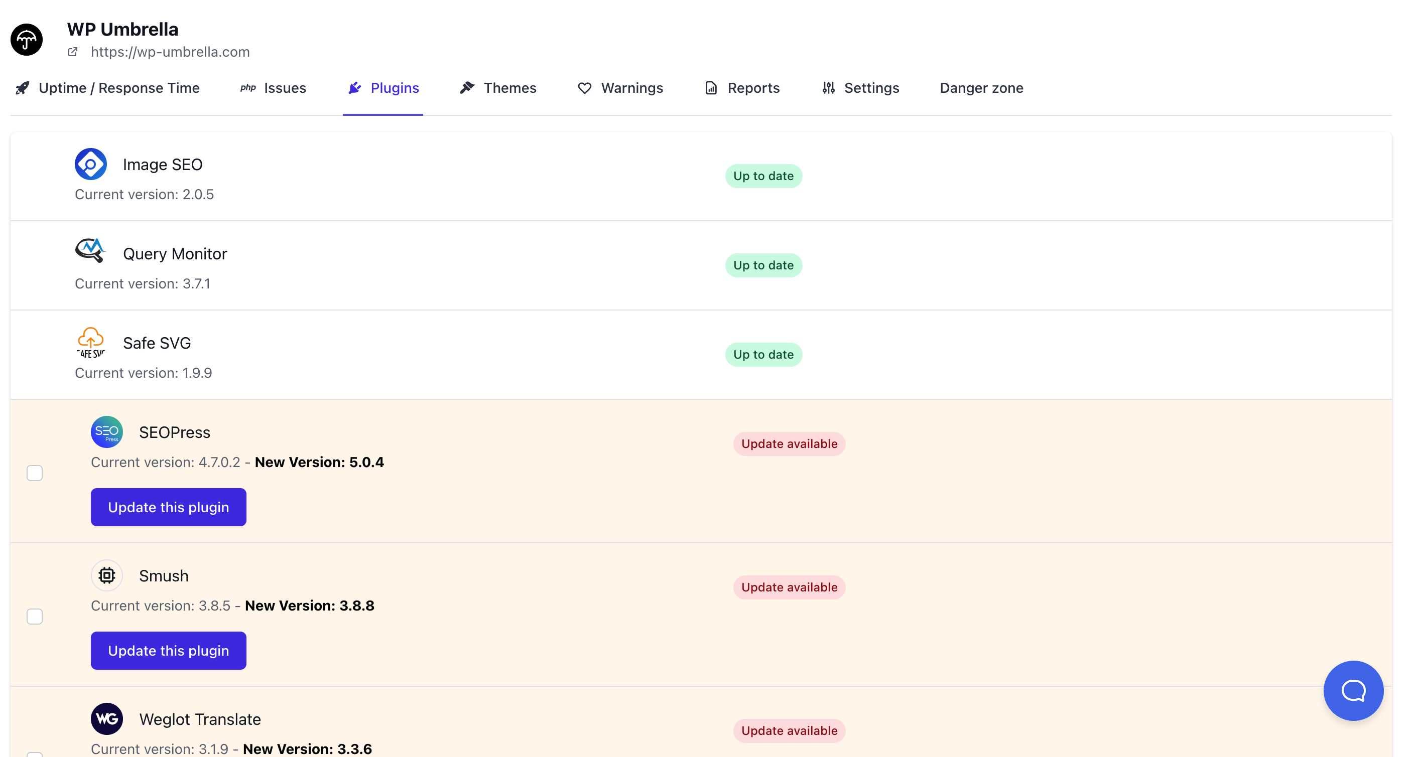Image resolution: width=1416 pixels, height=757 pixels.
Task: Open the https://wp-umbrella.com link
Action: tap(170, 52)
